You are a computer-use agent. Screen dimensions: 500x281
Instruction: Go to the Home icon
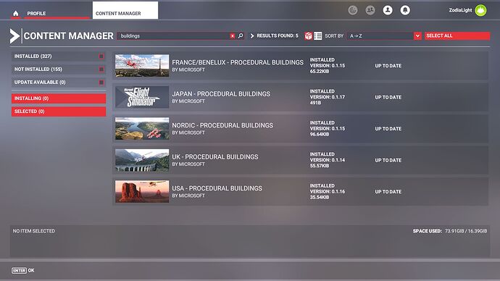click(x=16, y=13)
